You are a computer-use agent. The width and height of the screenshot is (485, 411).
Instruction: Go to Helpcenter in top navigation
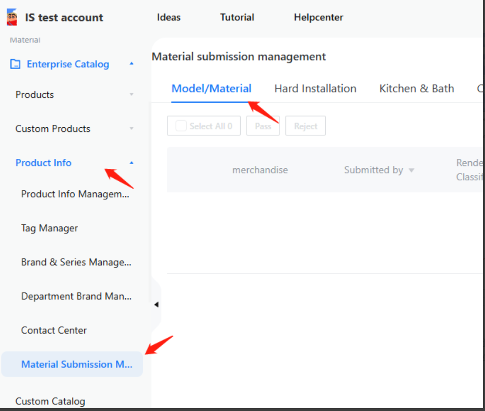click(318, 17)
